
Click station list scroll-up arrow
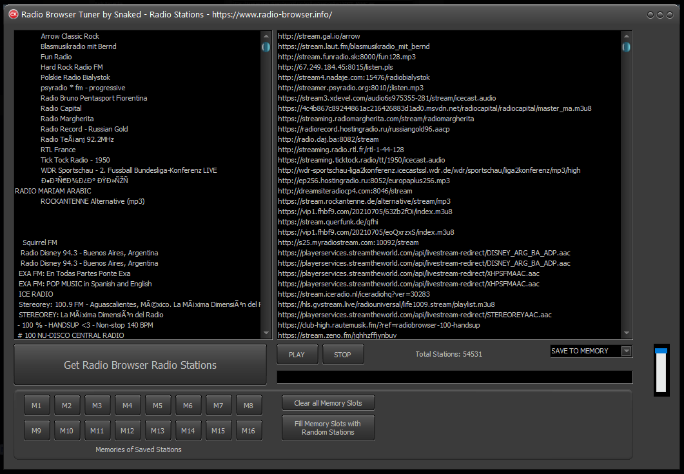point(266,35)
